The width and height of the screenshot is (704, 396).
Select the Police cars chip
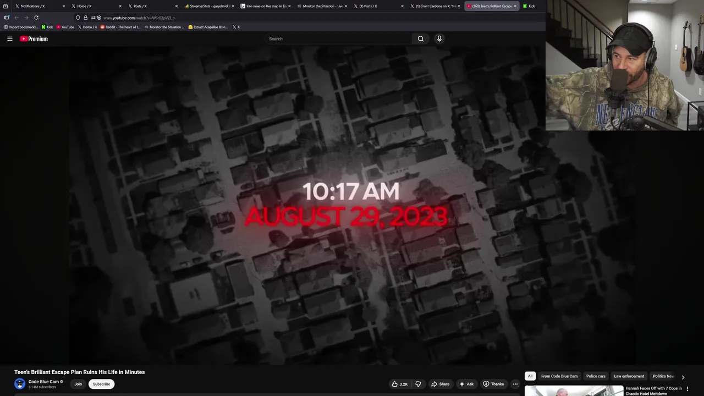596,376
